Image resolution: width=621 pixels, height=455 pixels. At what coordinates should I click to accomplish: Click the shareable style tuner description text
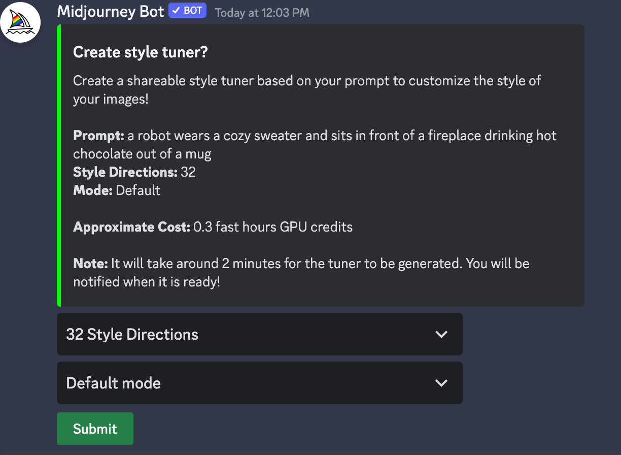point(307,89)
